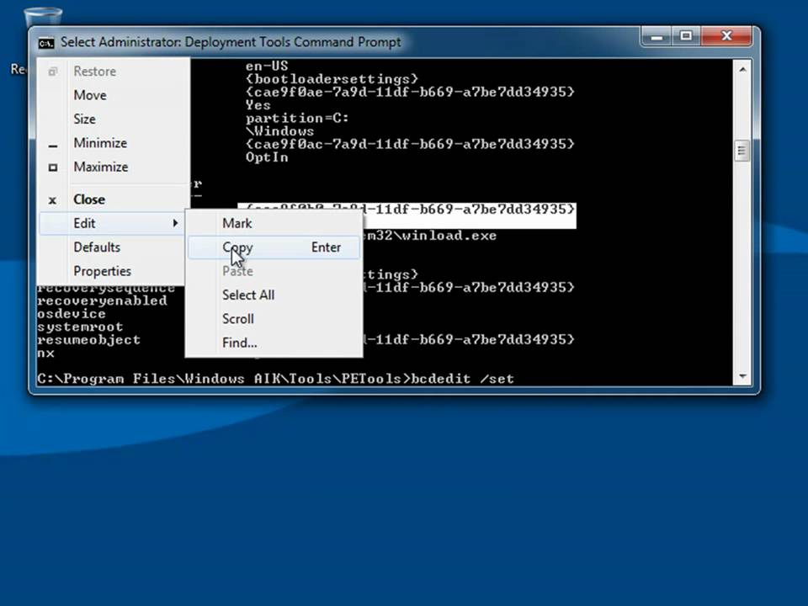Choose Scroll in the Edit submenu
The width and height of the screenshot is (808, 606).
(274, 319)
